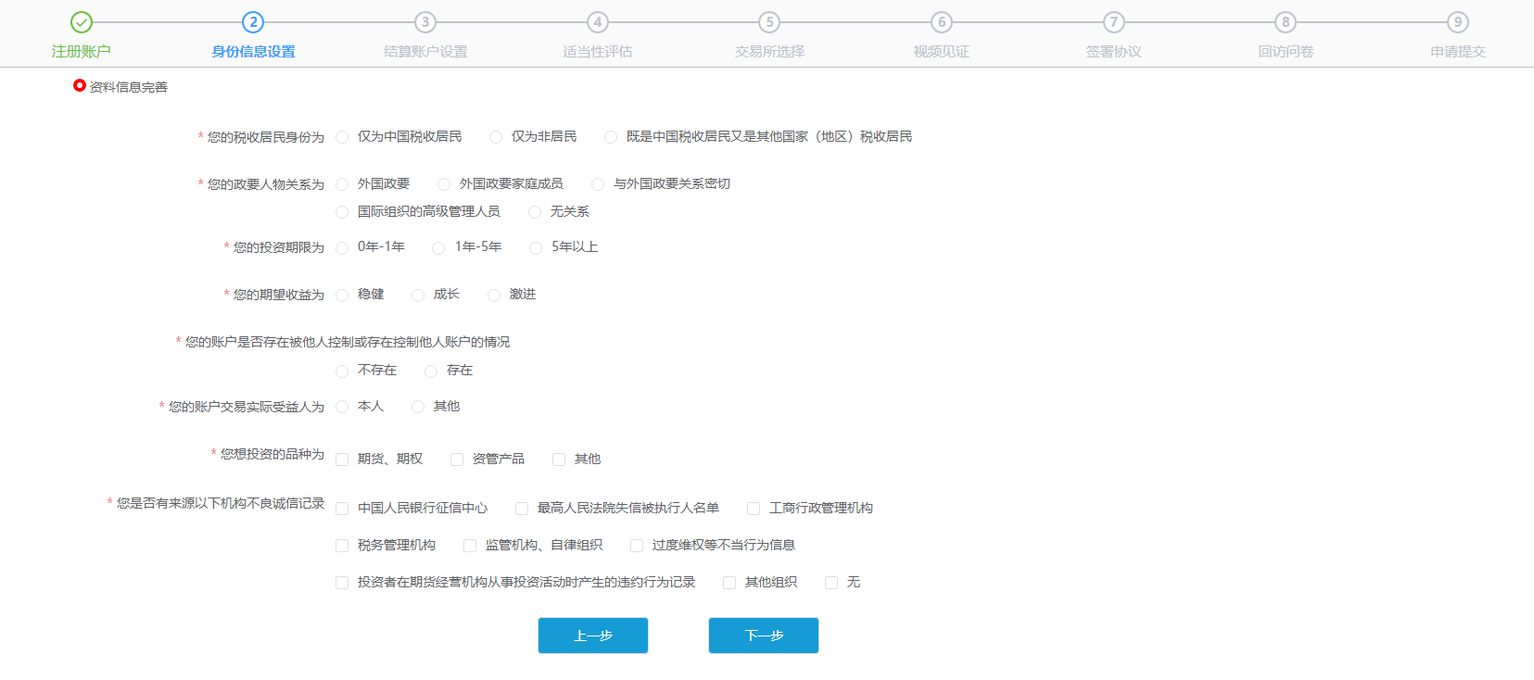Click step circle number 7

click(1114, 22)
